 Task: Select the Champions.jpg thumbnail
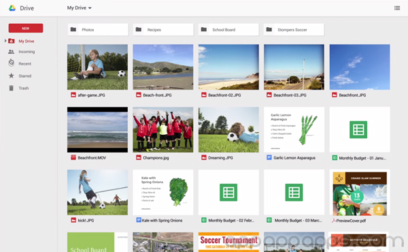[163, 129]
